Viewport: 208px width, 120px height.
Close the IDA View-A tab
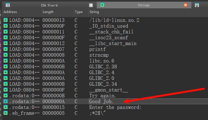click(x=91, y=5)
